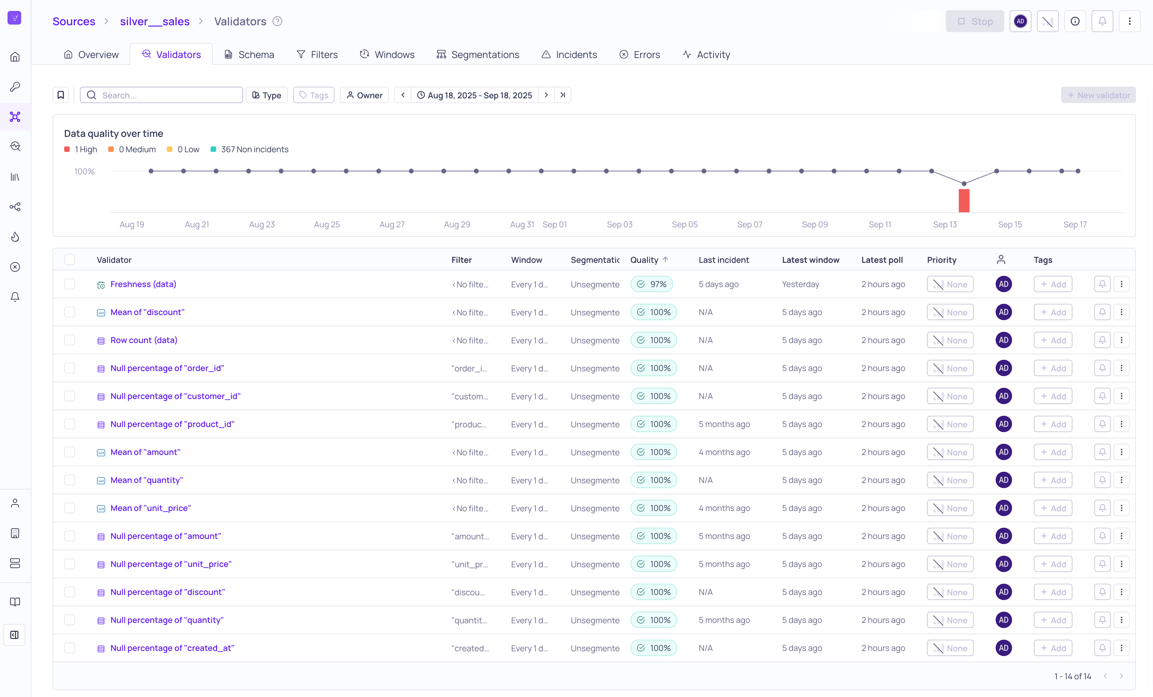Click the bookmark saved-views icon
This screenshot has width=1153, height=697.
(x=61, y=95)
